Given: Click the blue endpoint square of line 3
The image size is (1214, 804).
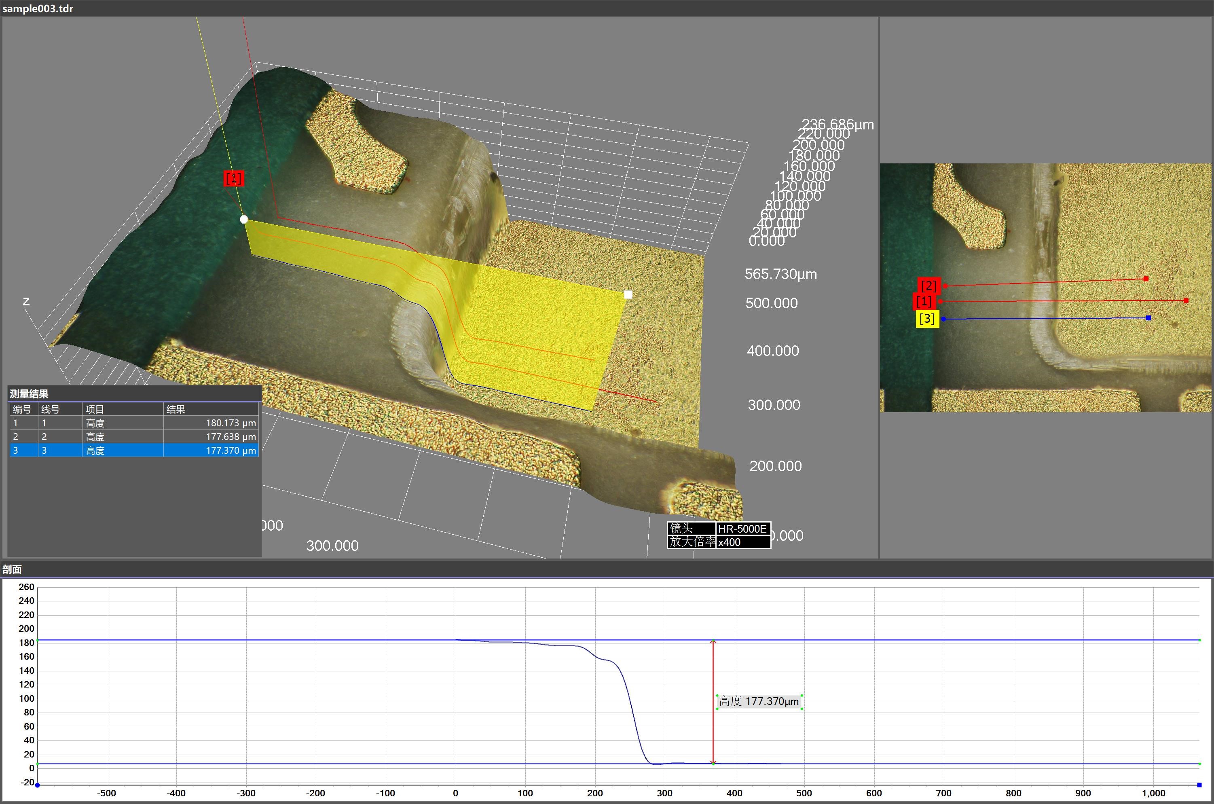Looking at the screenshot, I should coord(1148,318).
